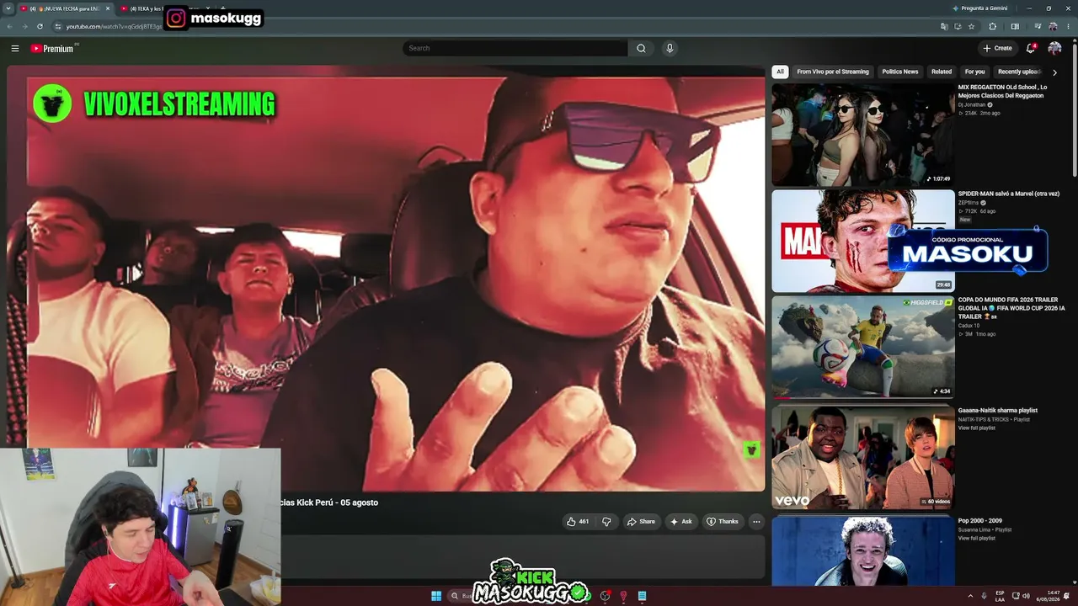Open Pregunta a Gemini
This screenshot has width=1078, height=606.
979,8
